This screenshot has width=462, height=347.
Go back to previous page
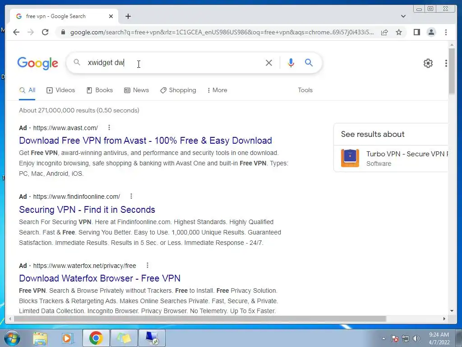pos(16,32)
